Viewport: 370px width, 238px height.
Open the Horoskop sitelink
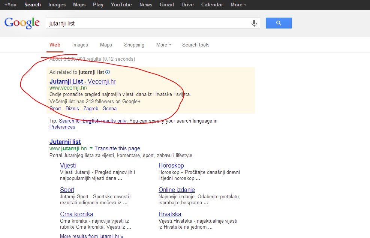171,165
